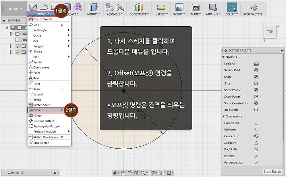Choose Line in the Sketch menu

click(49, 25)
